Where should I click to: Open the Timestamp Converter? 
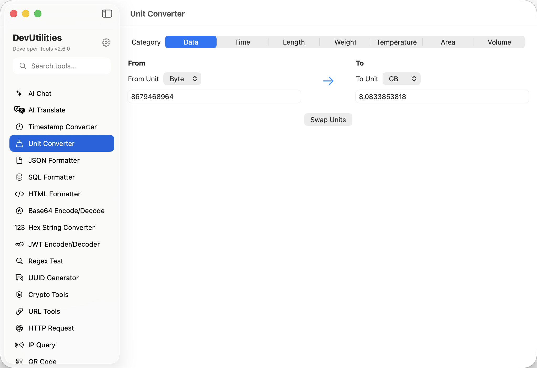click(x=62, y=127)
